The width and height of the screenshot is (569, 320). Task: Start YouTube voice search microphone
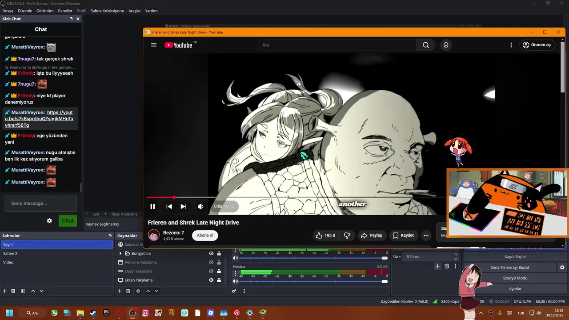pos(446,45)
